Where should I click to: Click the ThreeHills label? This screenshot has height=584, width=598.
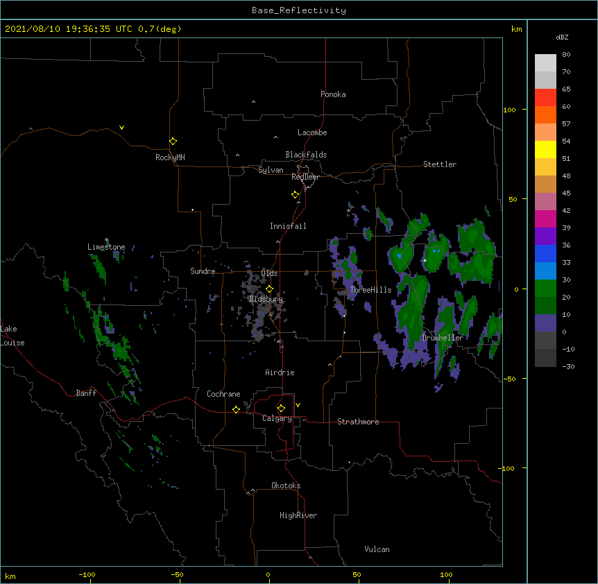point(370,290)
